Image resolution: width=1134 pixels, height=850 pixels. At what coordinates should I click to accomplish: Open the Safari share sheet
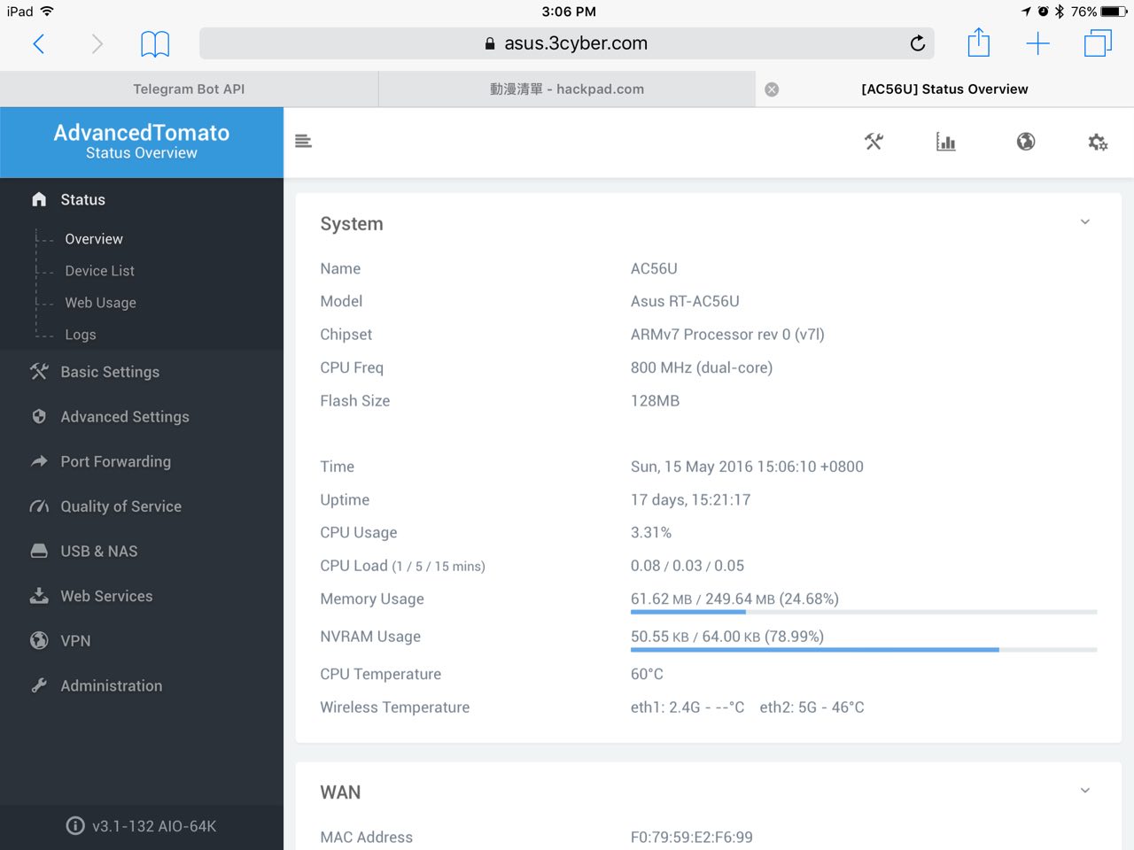(x=978, y=42)
